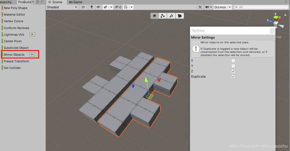Open scene effects dropdown arrow

(111, 7)
